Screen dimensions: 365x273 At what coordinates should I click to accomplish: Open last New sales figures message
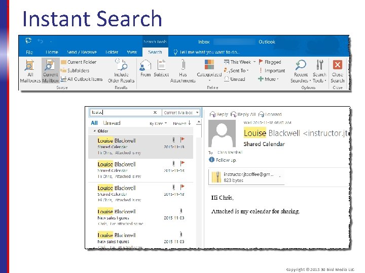click(140, 240)
